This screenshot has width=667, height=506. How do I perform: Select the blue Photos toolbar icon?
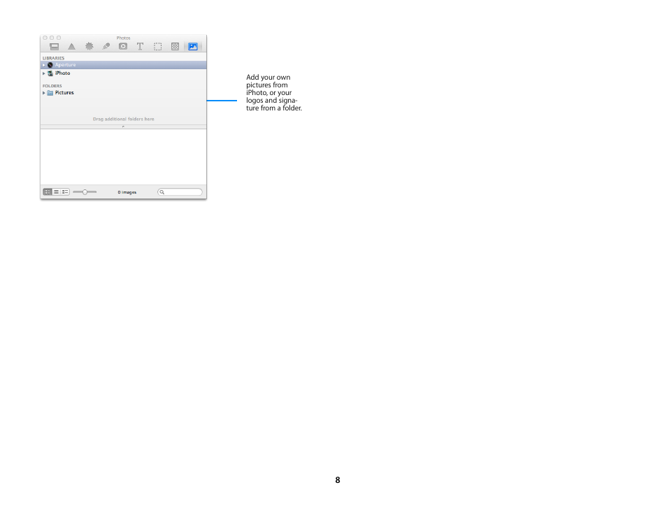point(193,46)
